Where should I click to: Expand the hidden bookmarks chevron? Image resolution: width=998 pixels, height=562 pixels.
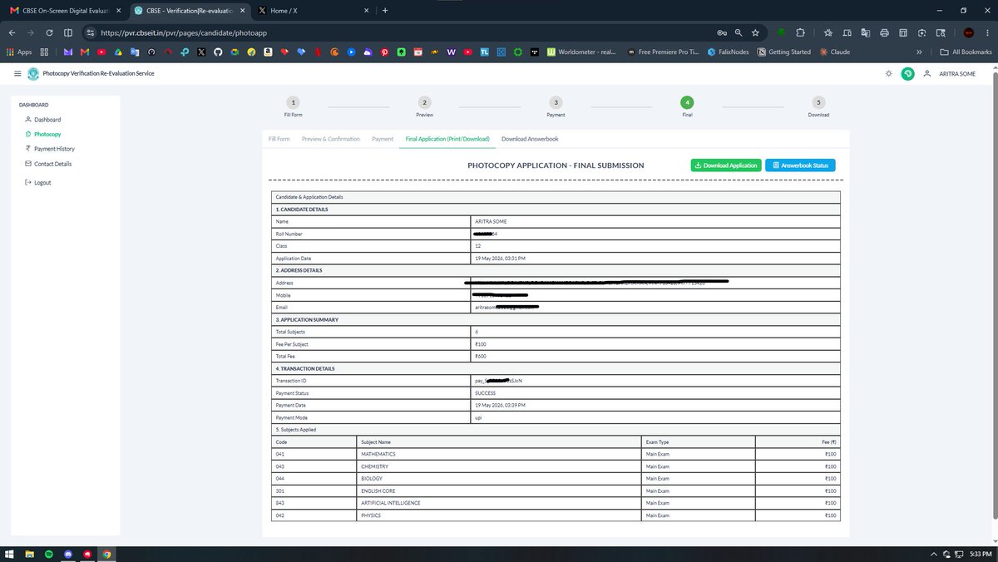[x=920, y=52]
